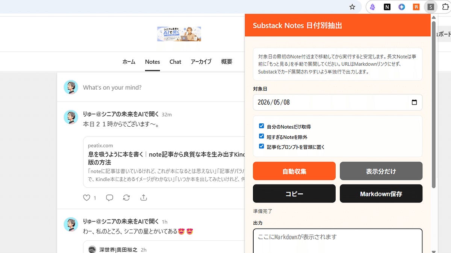Open the Notion extension icon

pos(387,7)
